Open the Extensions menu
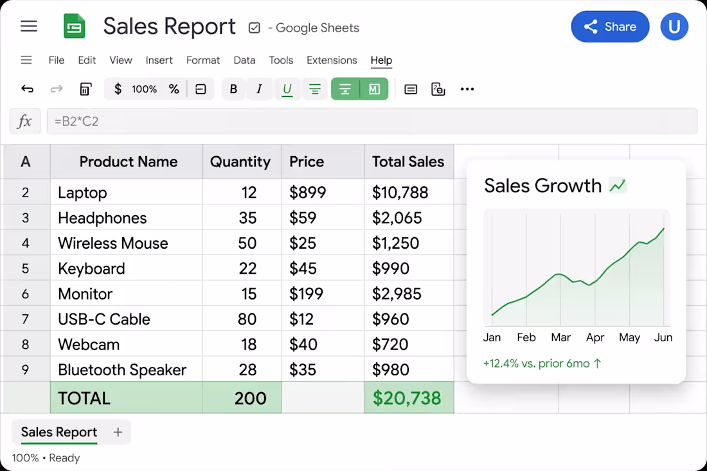The width and height of the screenshot is (707, 471). tap(332, 60)
